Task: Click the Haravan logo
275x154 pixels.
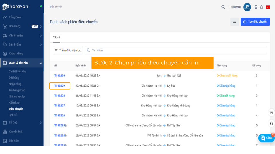Action: 15,7
